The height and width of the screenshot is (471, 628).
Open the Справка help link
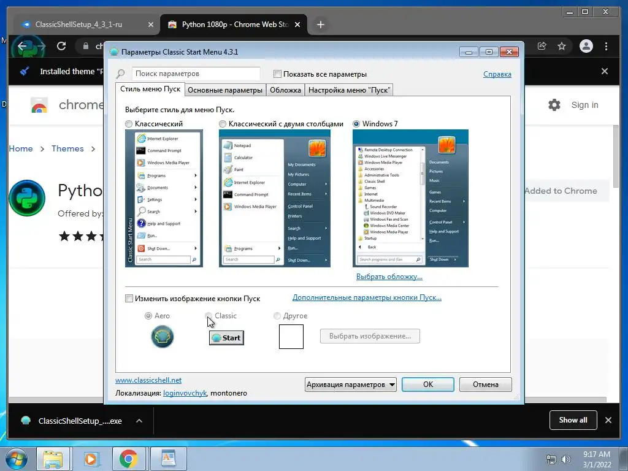tap(497, 74)
